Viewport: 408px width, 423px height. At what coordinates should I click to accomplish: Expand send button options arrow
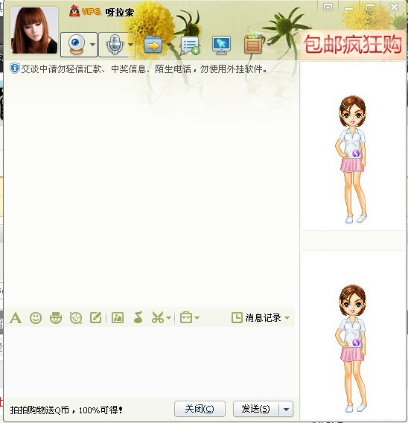click(286, 410)
